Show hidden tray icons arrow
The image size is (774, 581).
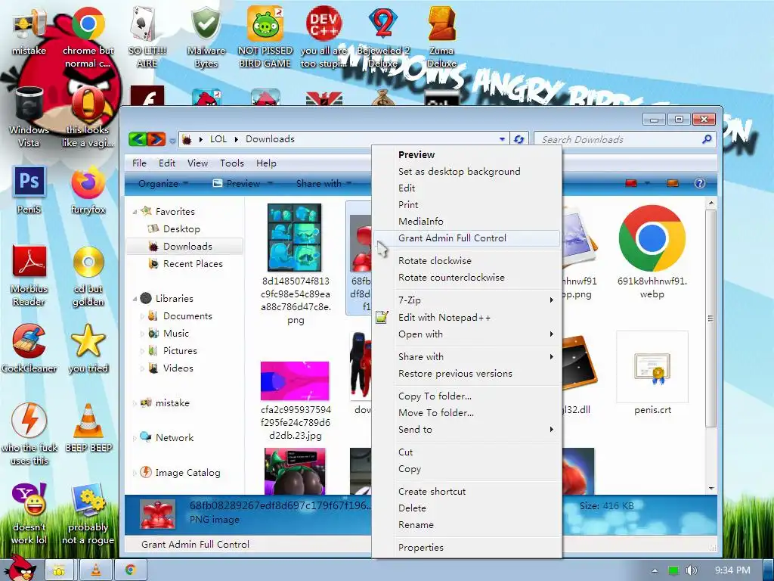[655, 570]
